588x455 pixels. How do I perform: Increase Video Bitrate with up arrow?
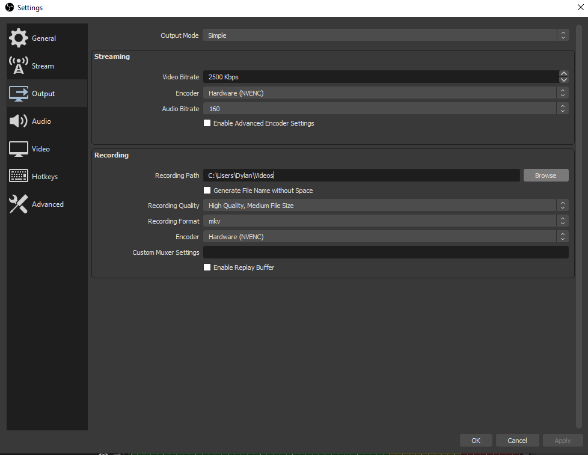point(563,73)
